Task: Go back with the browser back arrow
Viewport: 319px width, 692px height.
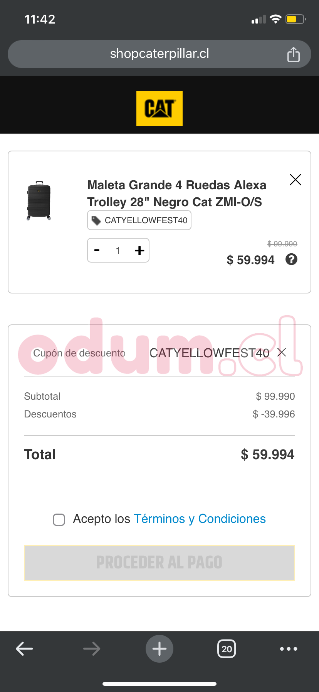Action: [x=24, y=649]
